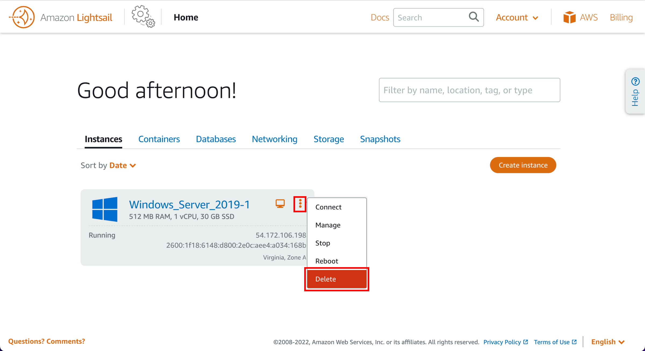Click the Windows logo on instance card
This screenshot has height=351, width=645.
(105, 209)
